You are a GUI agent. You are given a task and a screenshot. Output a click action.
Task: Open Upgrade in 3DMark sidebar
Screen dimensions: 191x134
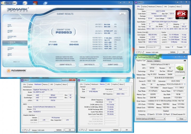(11, 48)
